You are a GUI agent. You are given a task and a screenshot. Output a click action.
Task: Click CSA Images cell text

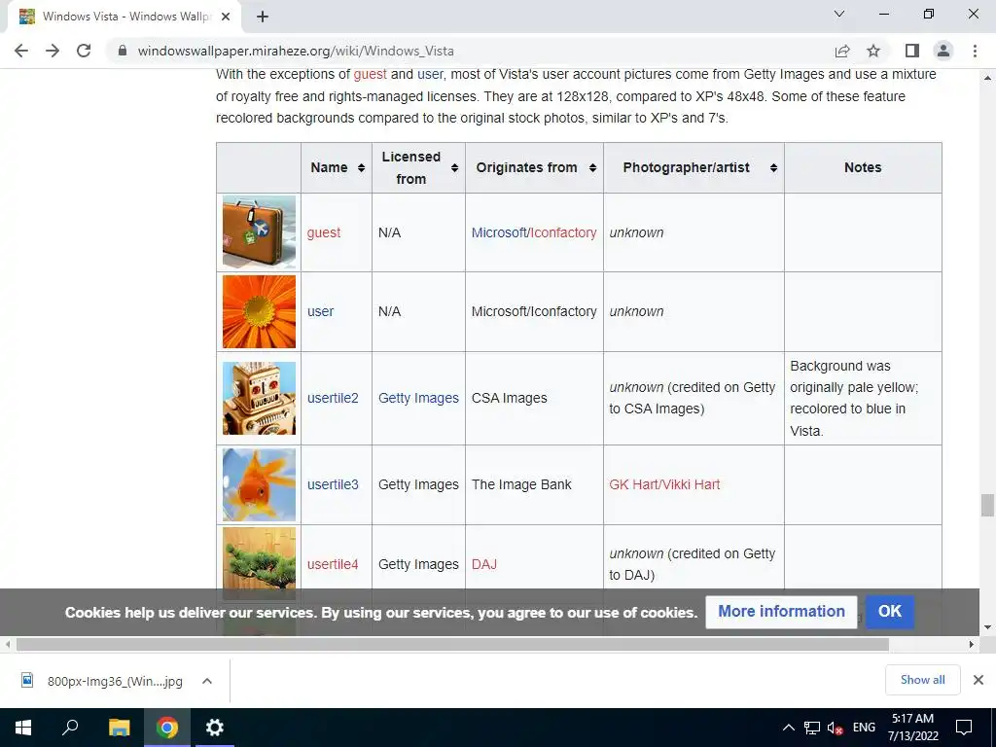click(x=509, y=398)
